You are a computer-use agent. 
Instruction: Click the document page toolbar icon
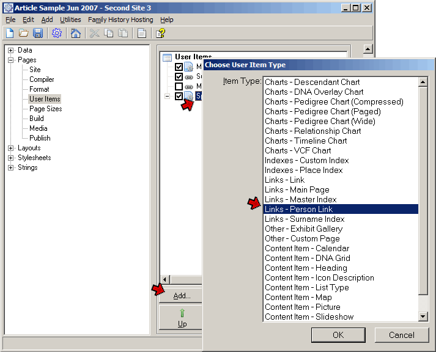(x=141, y=33)
